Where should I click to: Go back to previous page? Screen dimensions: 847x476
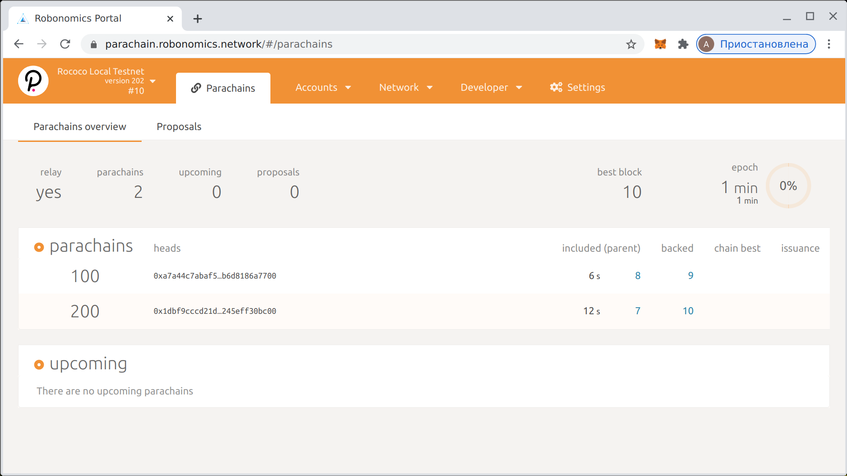click(x=19, y=44)
